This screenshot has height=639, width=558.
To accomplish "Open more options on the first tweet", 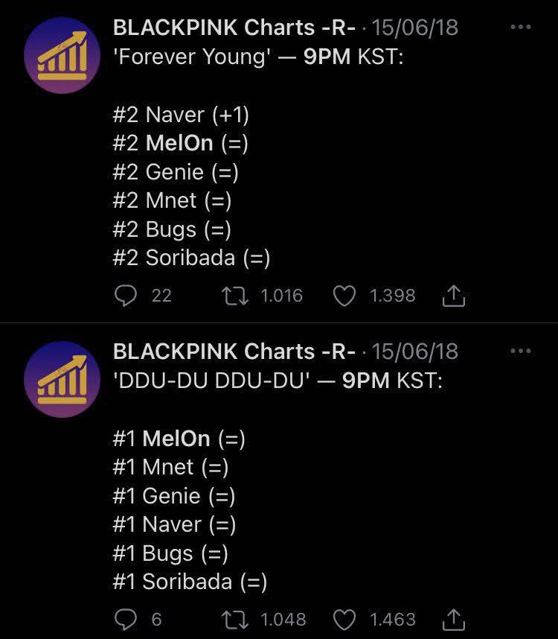I will tap(521, 27).
